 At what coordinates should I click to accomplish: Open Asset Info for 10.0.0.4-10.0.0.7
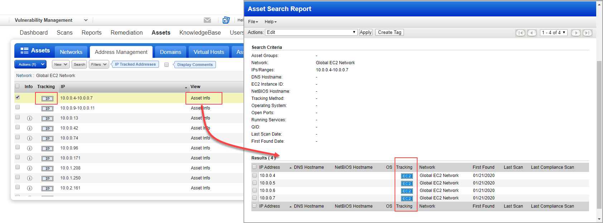(201, 98)
